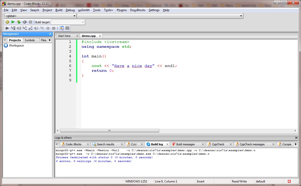Click the "Line 9, Column 1" status text
The width and height of the screenshot is (301, 186).
pos(166,181)
